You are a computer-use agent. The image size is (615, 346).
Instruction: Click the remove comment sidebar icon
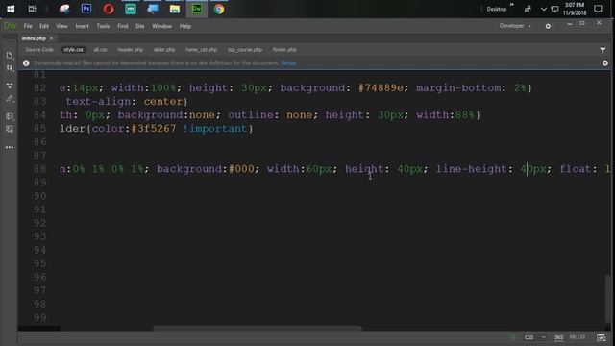click(10, 129)
